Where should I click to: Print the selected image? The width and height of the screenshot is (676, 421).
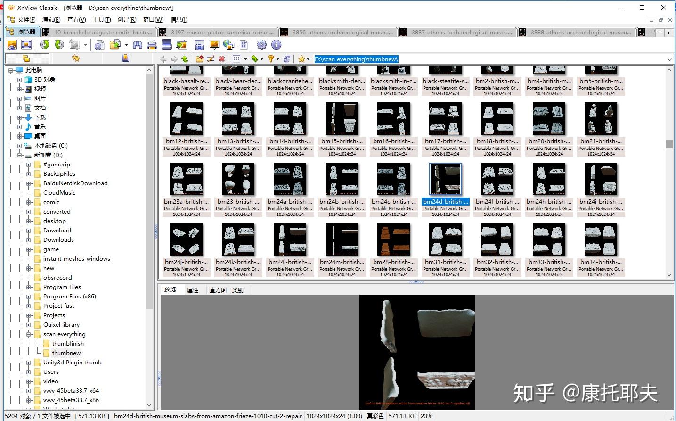click(152, 45)
